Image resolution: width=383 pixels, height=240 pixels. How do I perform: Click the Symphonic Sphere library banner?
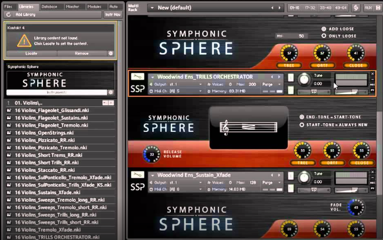coord(60,80)
